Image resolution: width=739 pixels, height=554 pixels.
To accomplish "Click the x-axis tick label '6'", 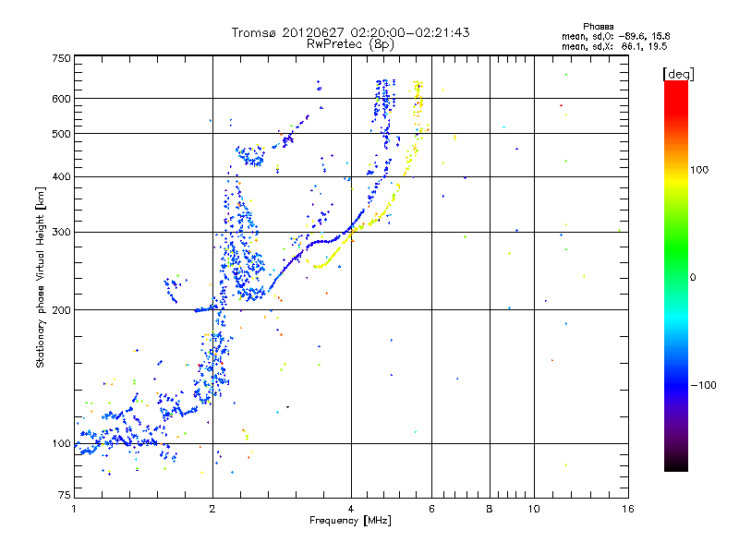I will [431, 509].
